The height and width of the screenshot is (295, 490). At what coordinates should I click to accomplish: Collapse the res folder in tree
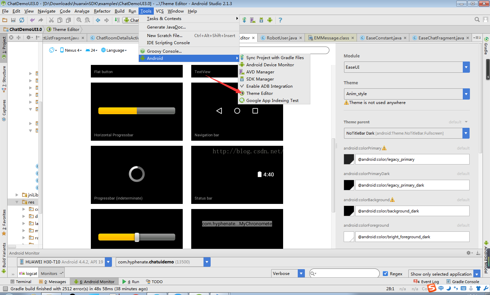(17, 202)
